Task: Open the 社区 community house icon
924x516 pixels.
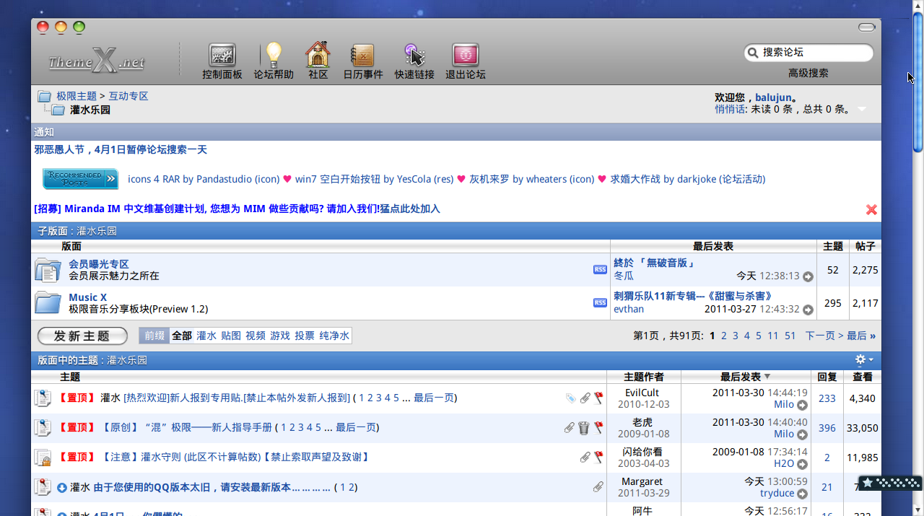Action: tap(318, 56)
